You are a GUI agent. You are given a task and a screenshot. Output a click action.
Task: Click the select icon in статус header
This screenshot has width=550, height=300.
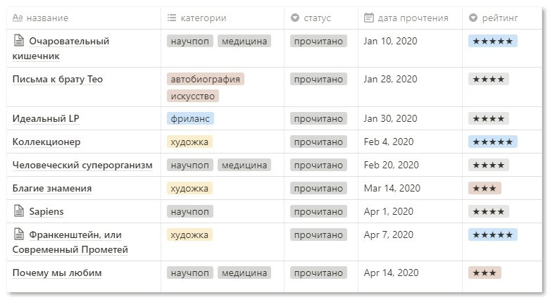[295, 18]
